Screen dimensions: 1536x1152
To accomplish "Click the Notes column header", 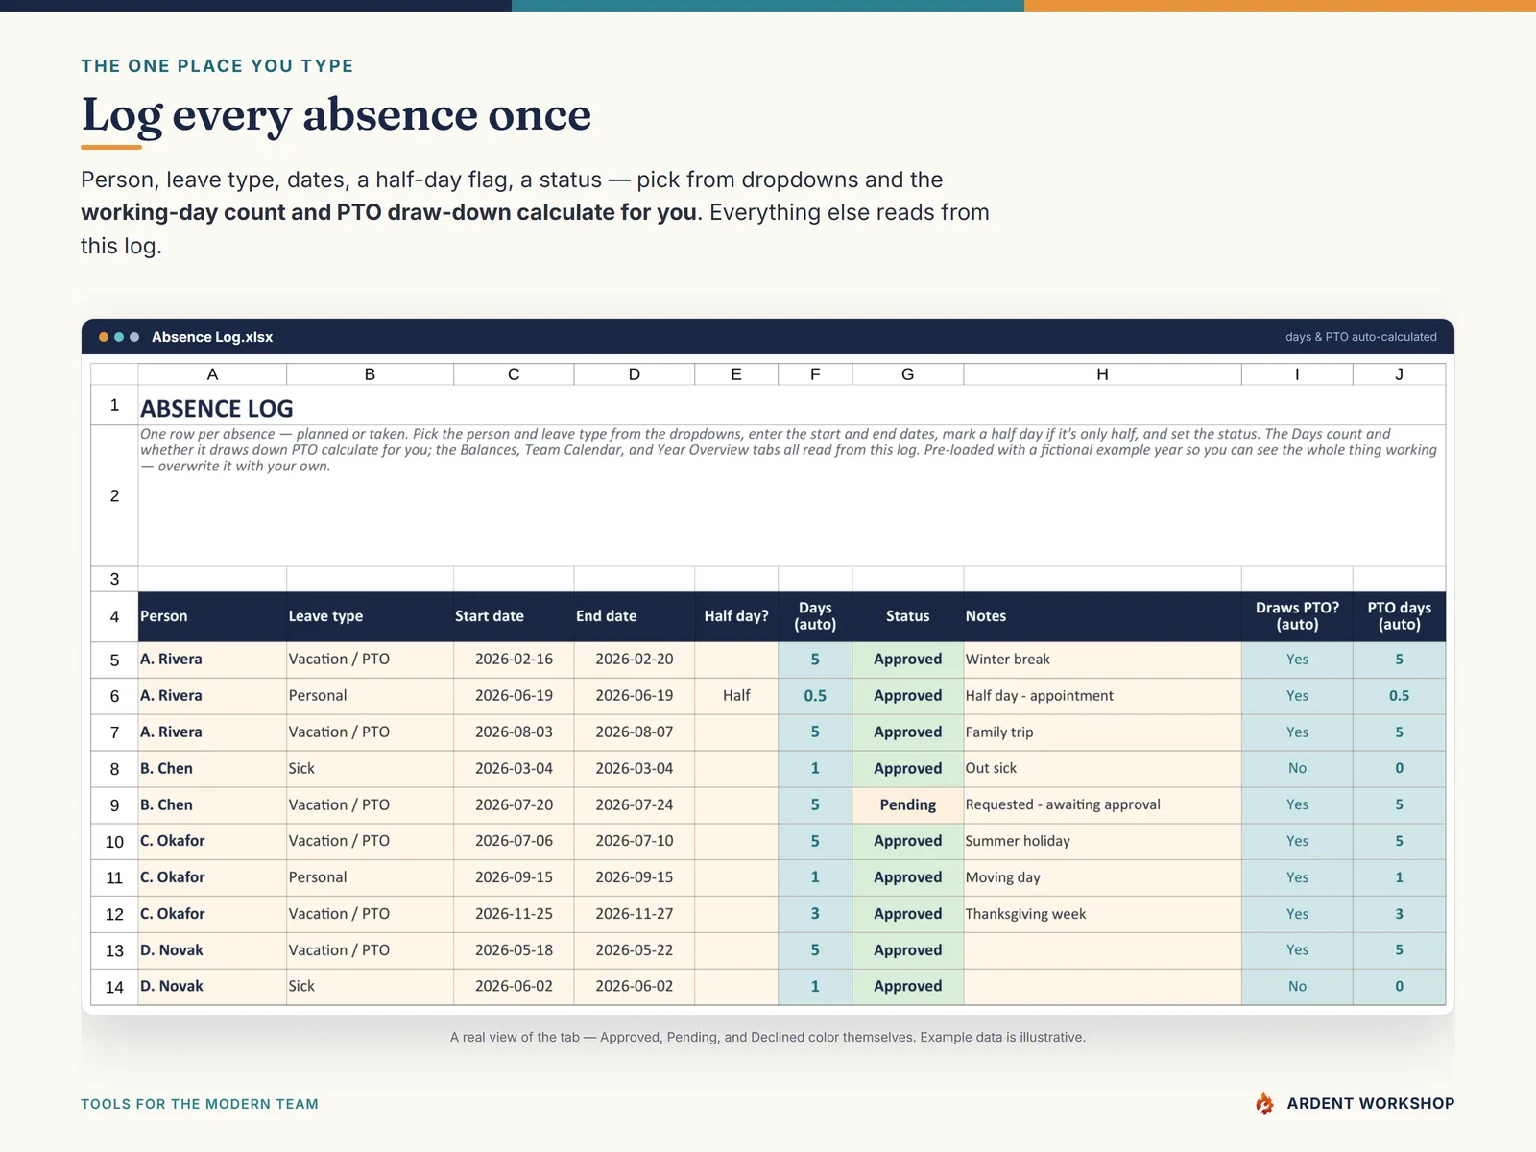I will click(x=1102, y=616).
